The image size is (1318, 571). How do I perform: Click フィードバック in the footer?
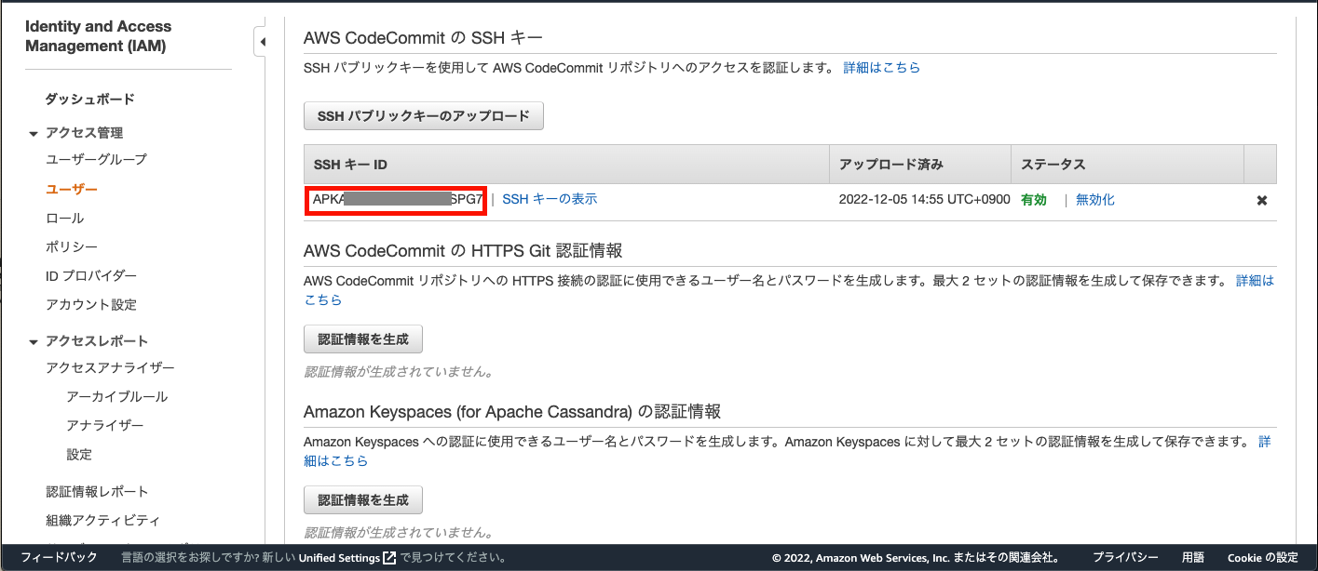click(59, 558)
